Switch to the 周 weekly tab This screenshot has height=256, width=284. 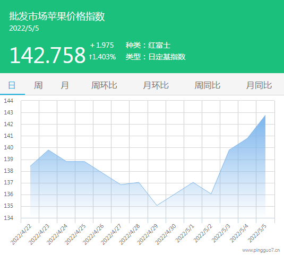[x=38, y=85]
